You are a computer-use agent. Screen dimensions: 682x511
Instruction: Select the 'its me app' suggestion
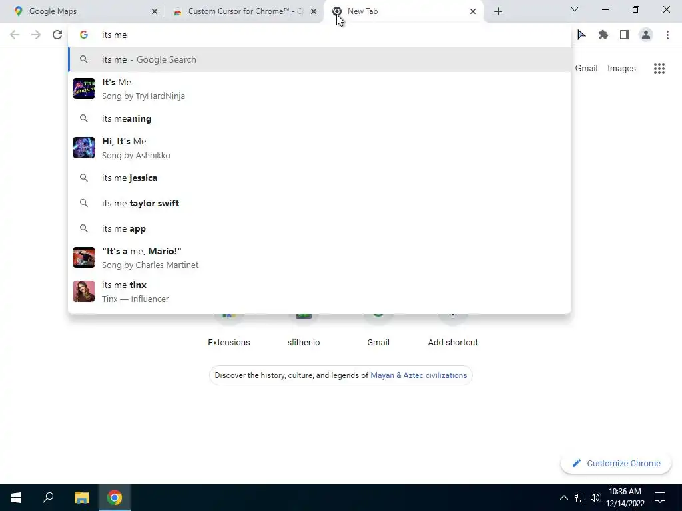320,228
